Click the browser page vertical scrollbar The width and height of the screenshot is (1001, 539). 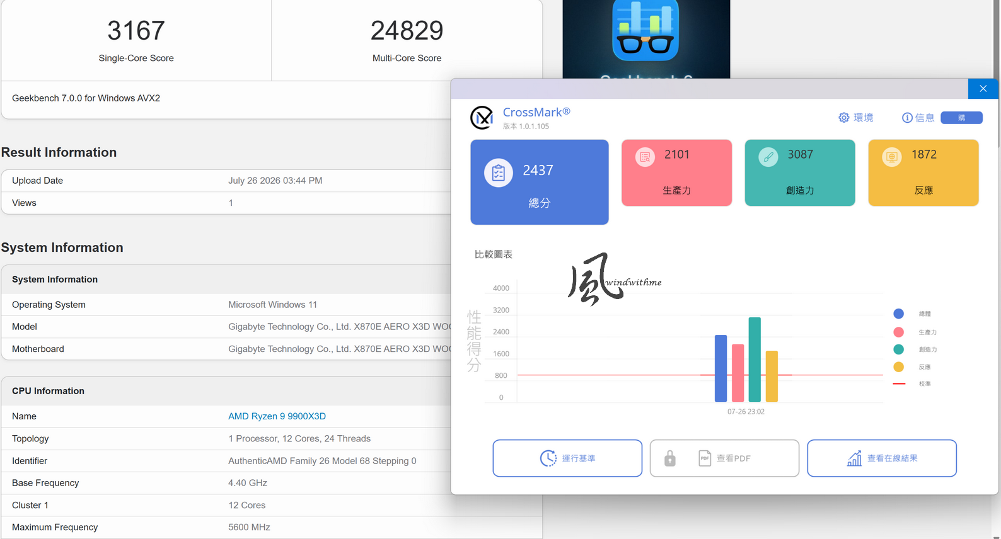tap(997, 38)
